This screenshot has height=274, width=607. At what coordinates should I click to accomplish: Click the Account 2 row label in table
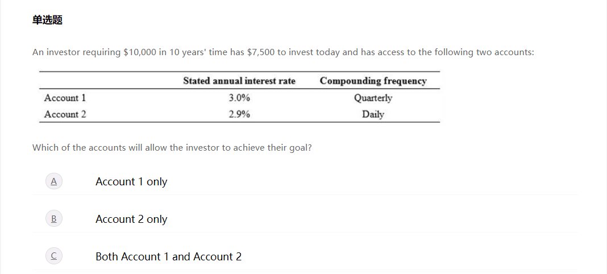pos(65,114)
